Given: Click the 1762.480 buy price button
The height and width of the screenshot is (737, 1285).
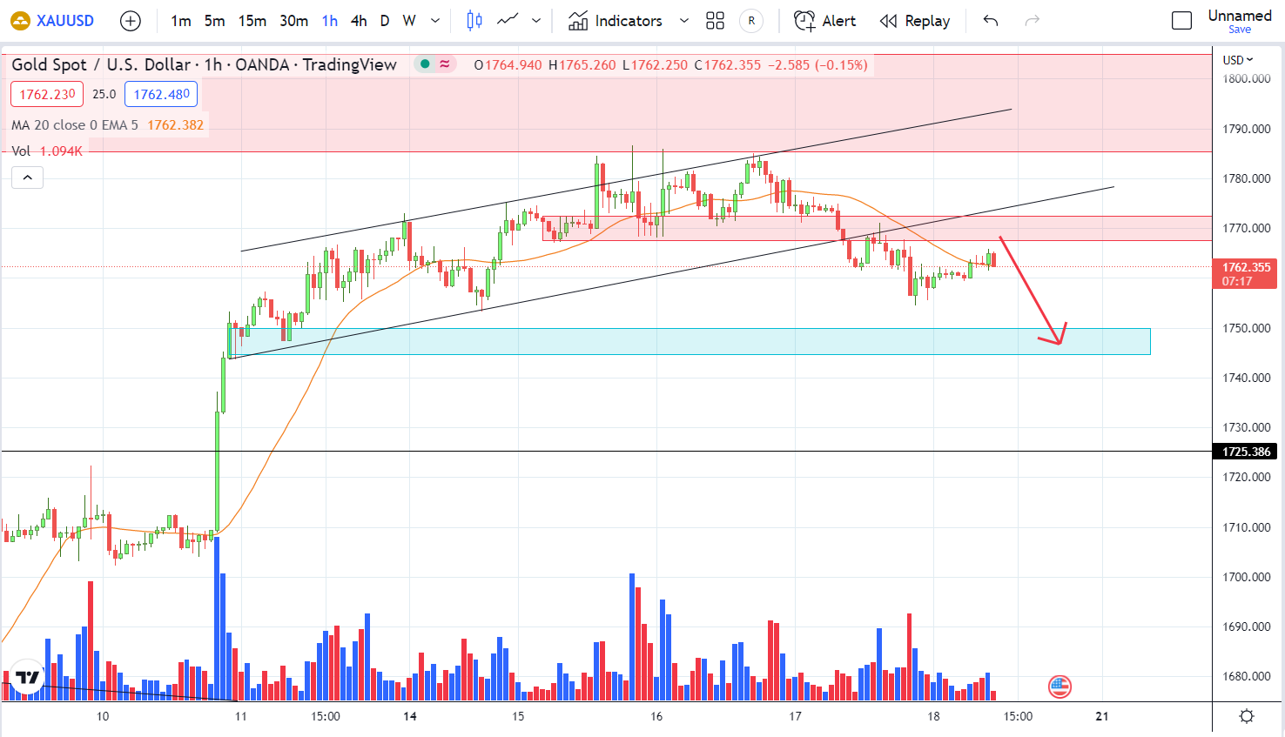Looking at the screenshot, I should click(x=161, y=94).
